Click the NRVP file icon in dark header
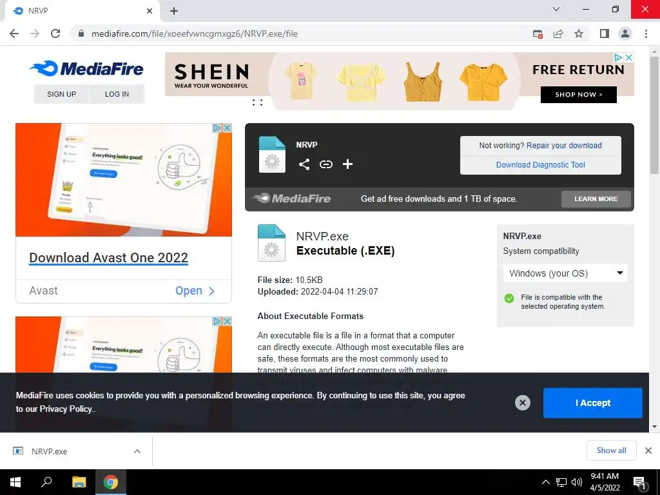Image resolution: width=660 pixels, height=495 pixels. click(272, 155)
